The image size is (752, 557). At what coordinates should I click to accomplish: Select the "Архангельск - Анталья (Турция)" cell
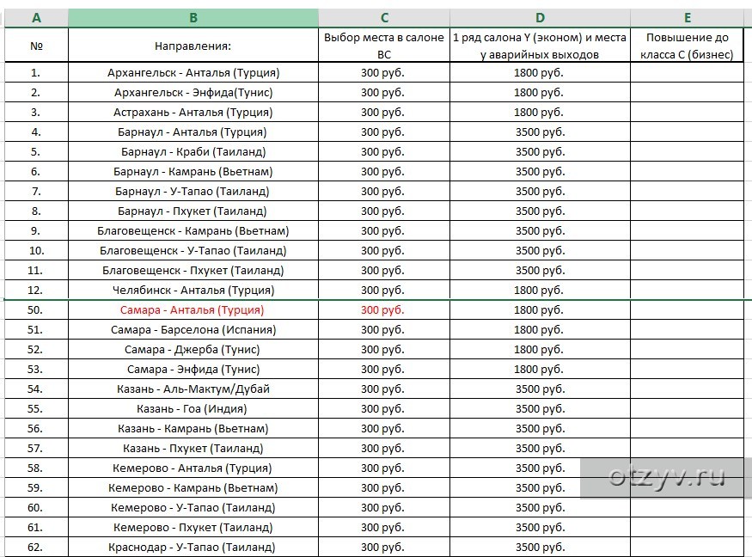coord(193,73)
